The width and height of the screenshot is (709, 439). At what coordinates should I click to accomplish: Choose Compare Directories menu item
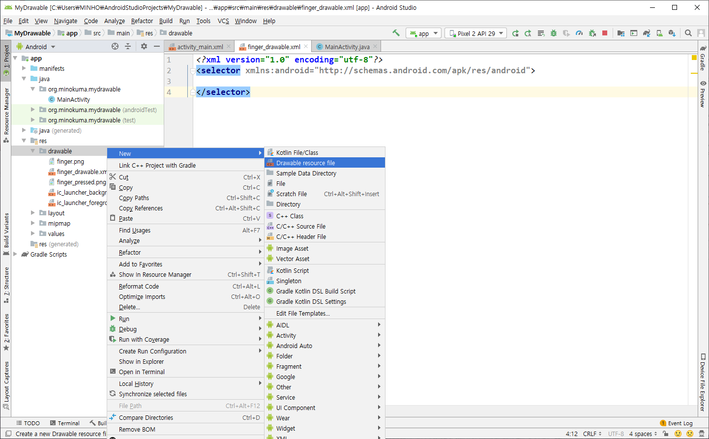coord(185,417)
